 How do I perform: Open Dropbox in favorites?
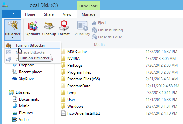pyautogui.click(x=26, y=65)
